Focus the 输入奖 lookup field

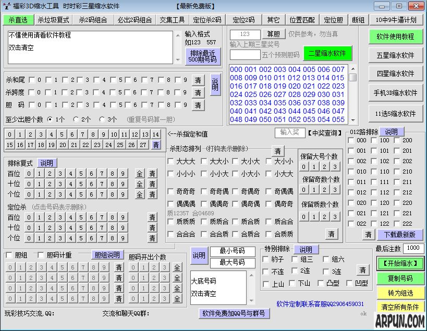[x=289, y=132]
